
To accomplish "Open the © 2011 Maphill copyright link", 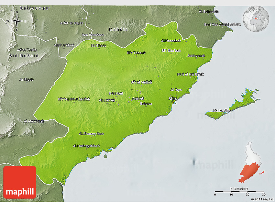I will click(261, 199).
